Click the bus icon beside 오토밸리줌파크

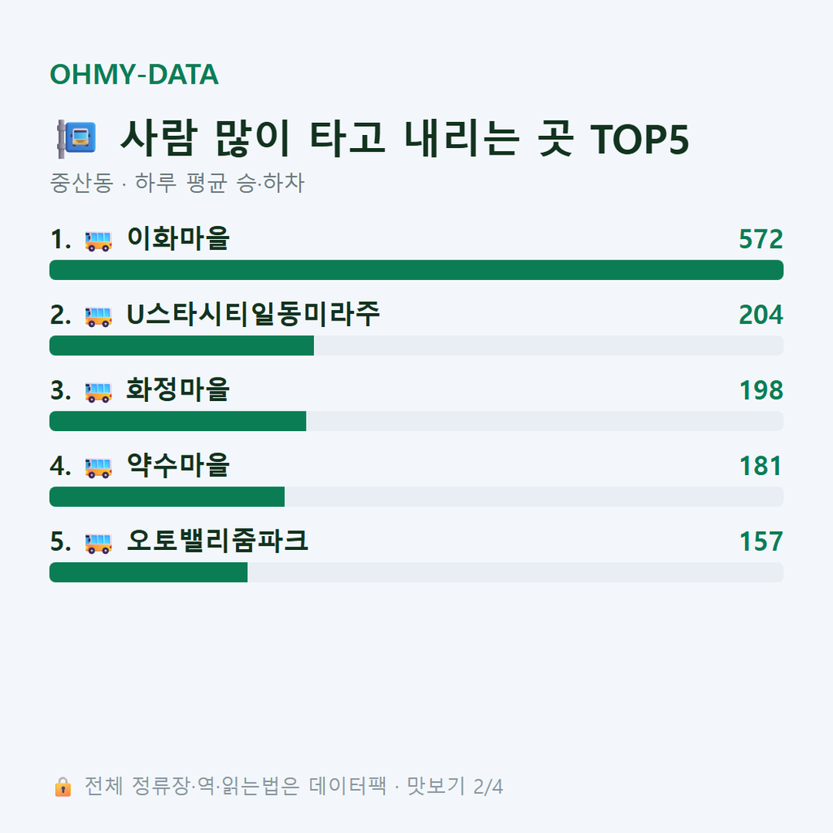coord(98,543)
